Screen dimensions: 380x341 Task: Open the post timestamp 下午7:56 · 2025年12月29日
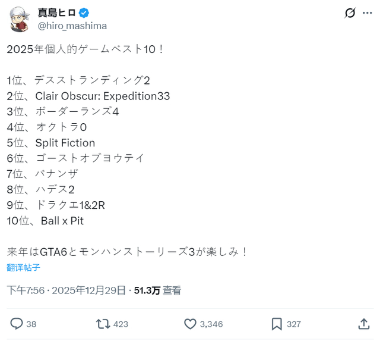(66, 290)
